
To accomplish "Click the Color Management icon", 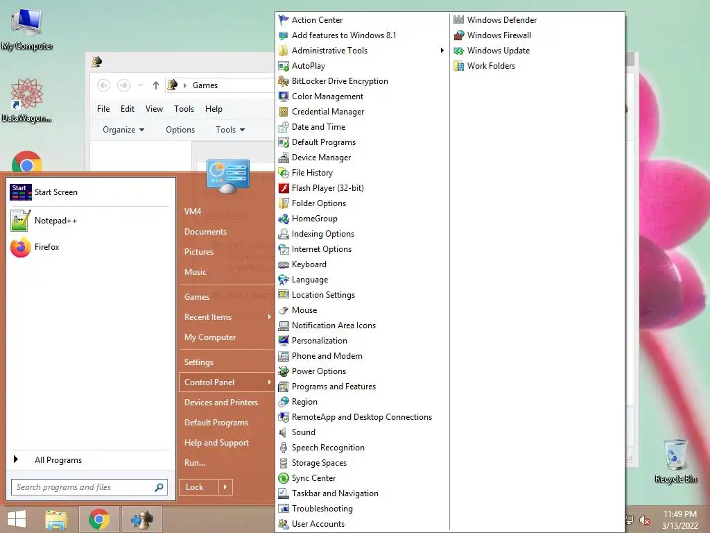I will [284, 96].
